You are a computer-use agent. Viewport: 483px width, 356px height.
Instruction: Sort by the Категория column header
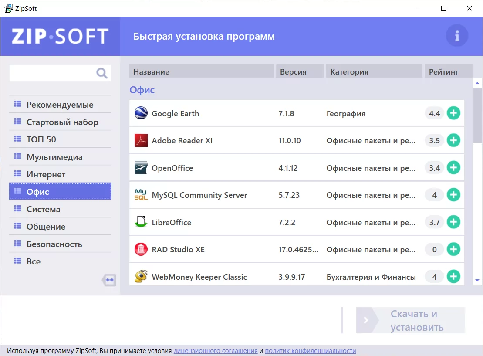(374, 71)
